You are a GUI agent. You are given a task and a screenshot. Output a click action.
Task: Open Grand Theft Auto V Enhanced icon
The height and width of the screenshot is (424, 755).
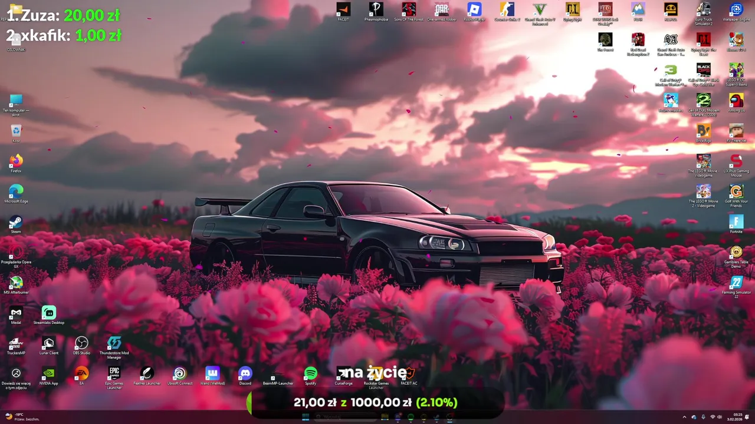540,14
